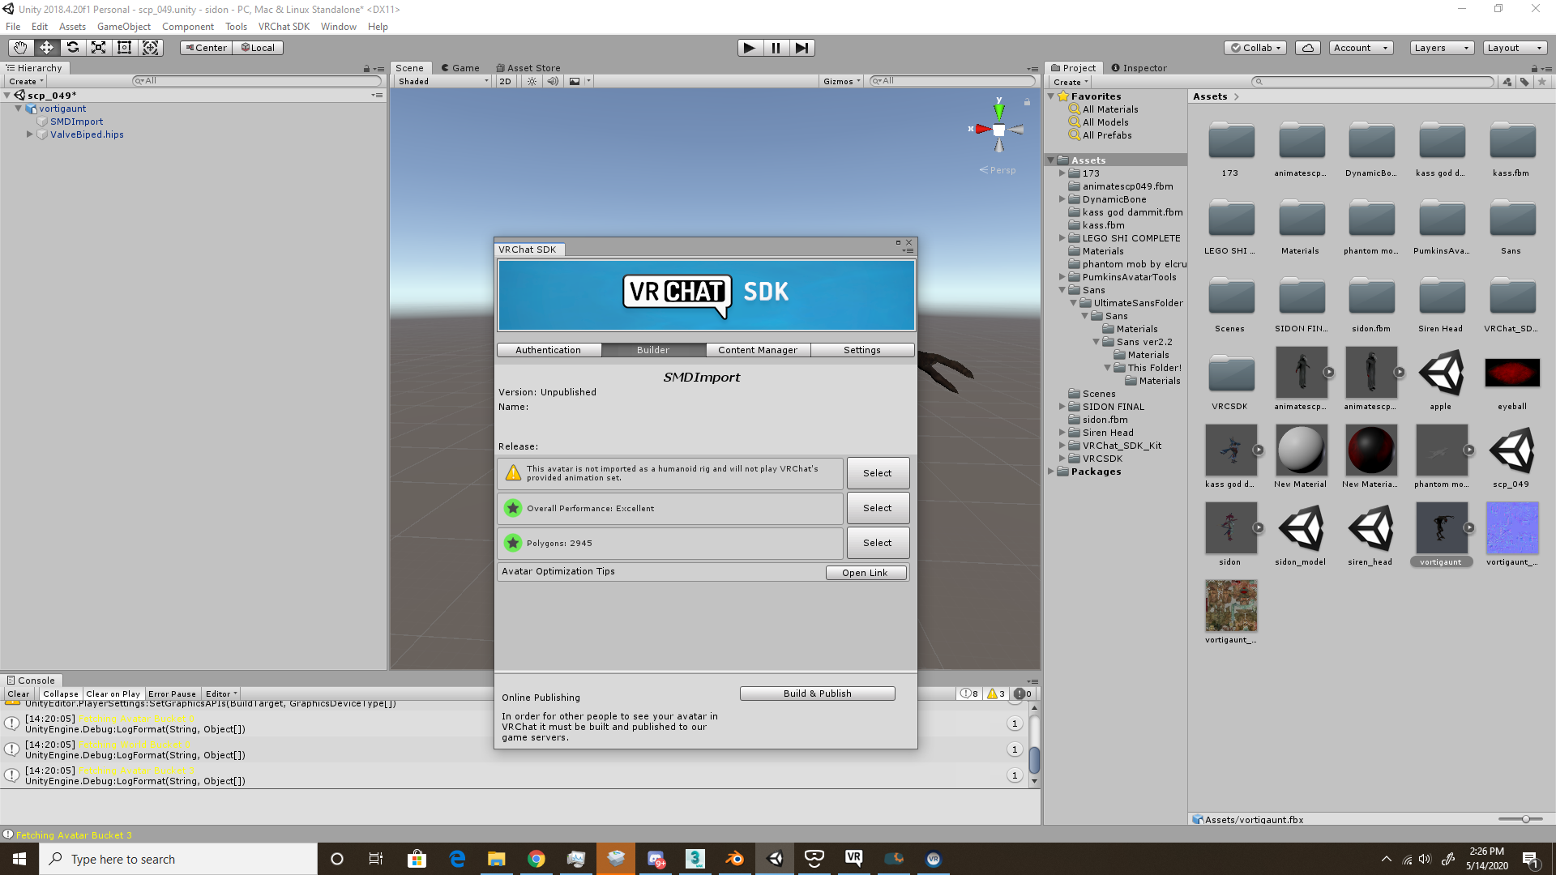Expand LEGO SHI COMPLETE folder
Image resolution: width=1556 pixels, height=875 pixels.
(x=1062, y=238)
